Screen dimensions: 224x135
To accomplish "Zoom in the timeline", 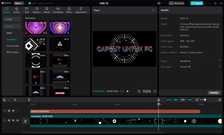I will (x=220, y=100).
